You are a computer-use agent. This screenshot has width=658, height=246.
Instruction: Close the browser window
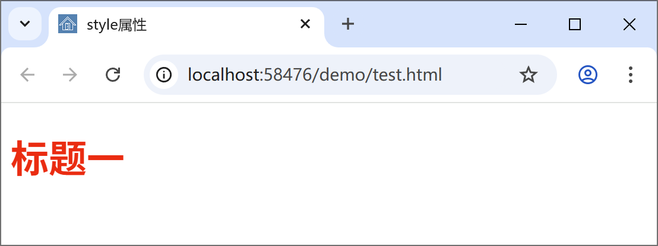click(x=629, y=25)
